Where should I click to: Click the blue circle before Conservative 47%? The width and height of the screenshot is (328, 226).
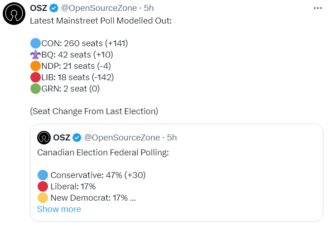[43, 175]
